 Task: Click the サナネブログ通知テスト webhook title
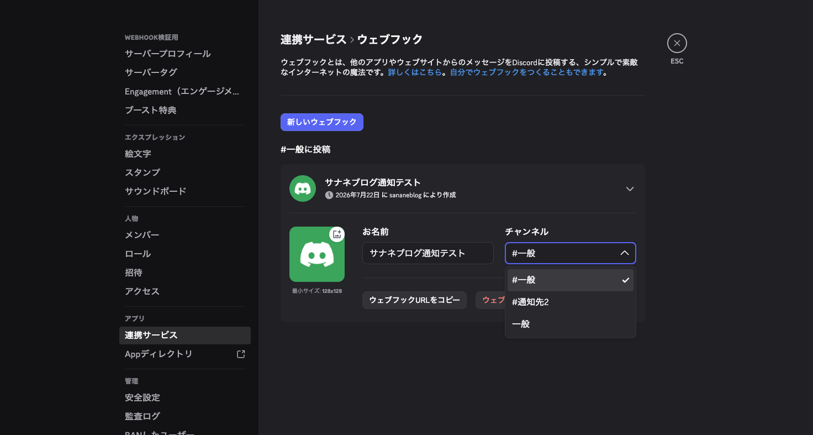click(373, 182)
